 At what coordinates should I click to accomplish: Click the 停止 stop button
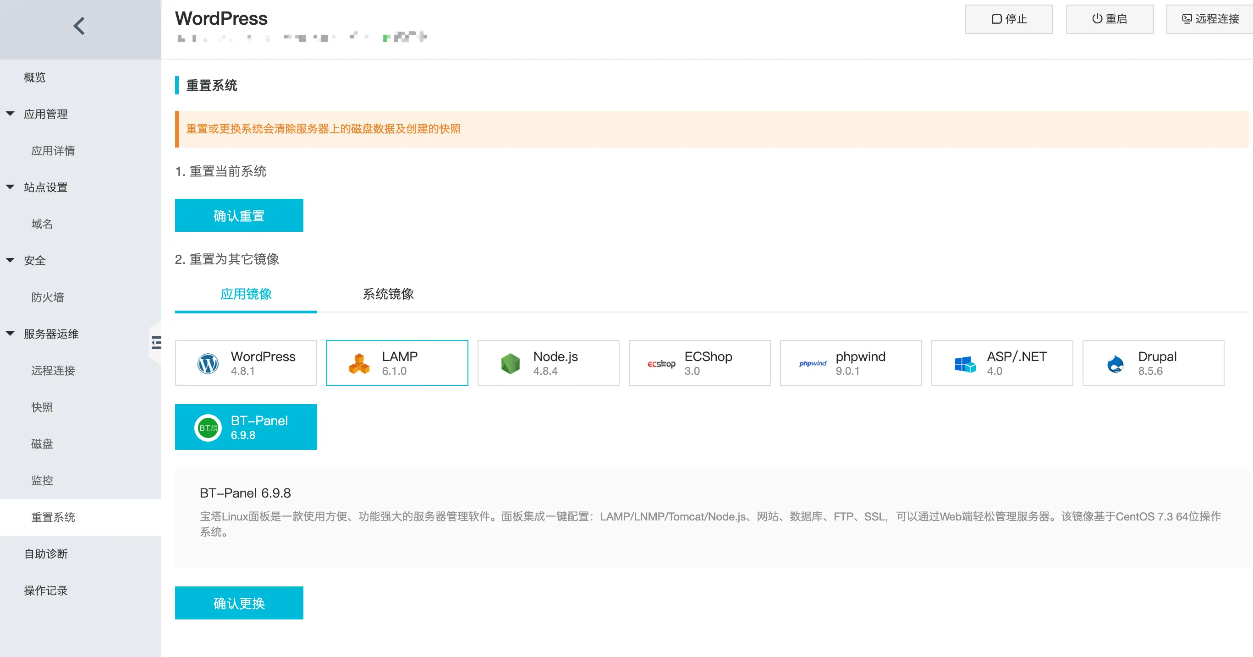click(x=1008, y=19)
